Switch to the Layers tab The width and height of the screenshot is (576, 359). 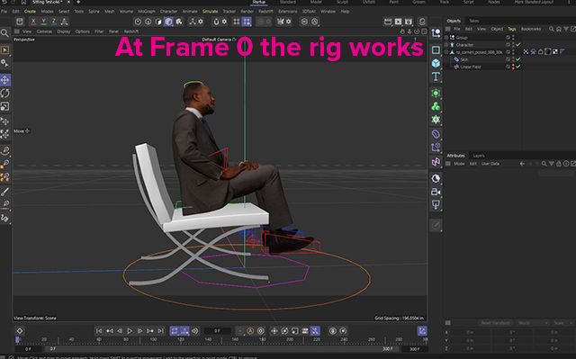[x=479, y=156]
